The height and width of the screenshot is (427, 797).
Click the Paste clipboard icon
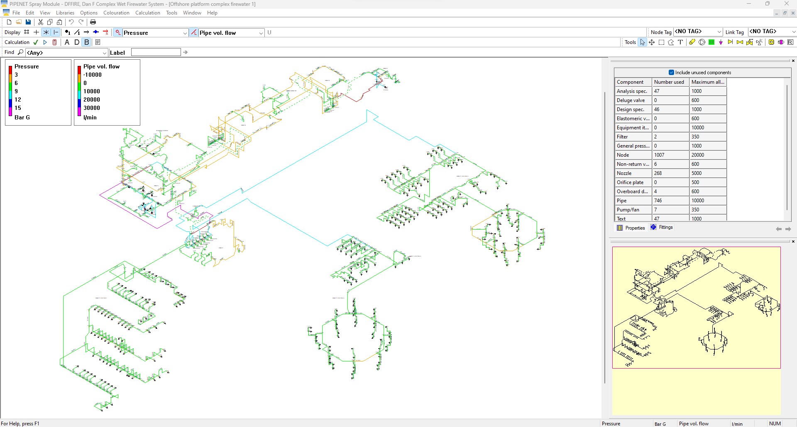59,22
